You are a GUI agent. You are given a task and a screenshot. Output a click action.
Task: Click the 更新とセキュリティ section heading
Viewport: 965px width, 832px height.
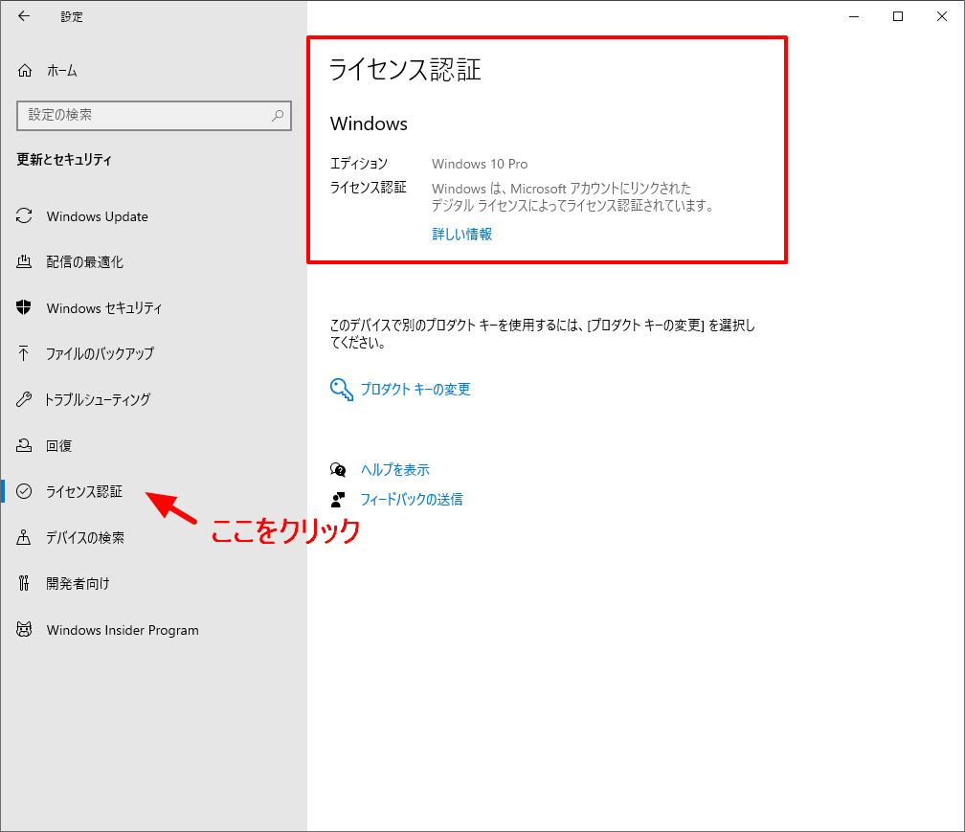click(x=64, y=159)
